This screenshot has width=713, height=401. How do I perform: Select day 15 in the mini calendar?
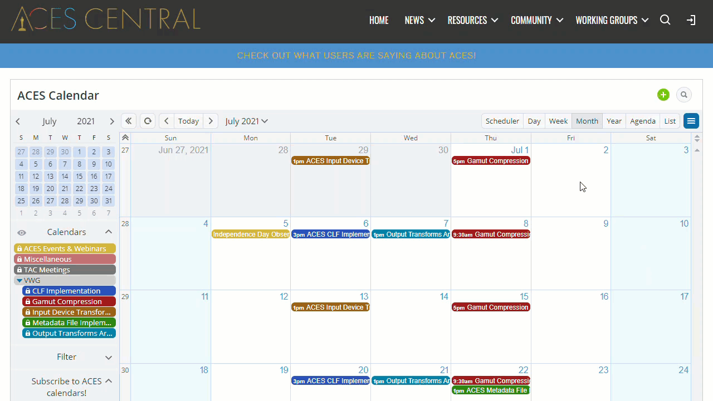tap(79, 177)
